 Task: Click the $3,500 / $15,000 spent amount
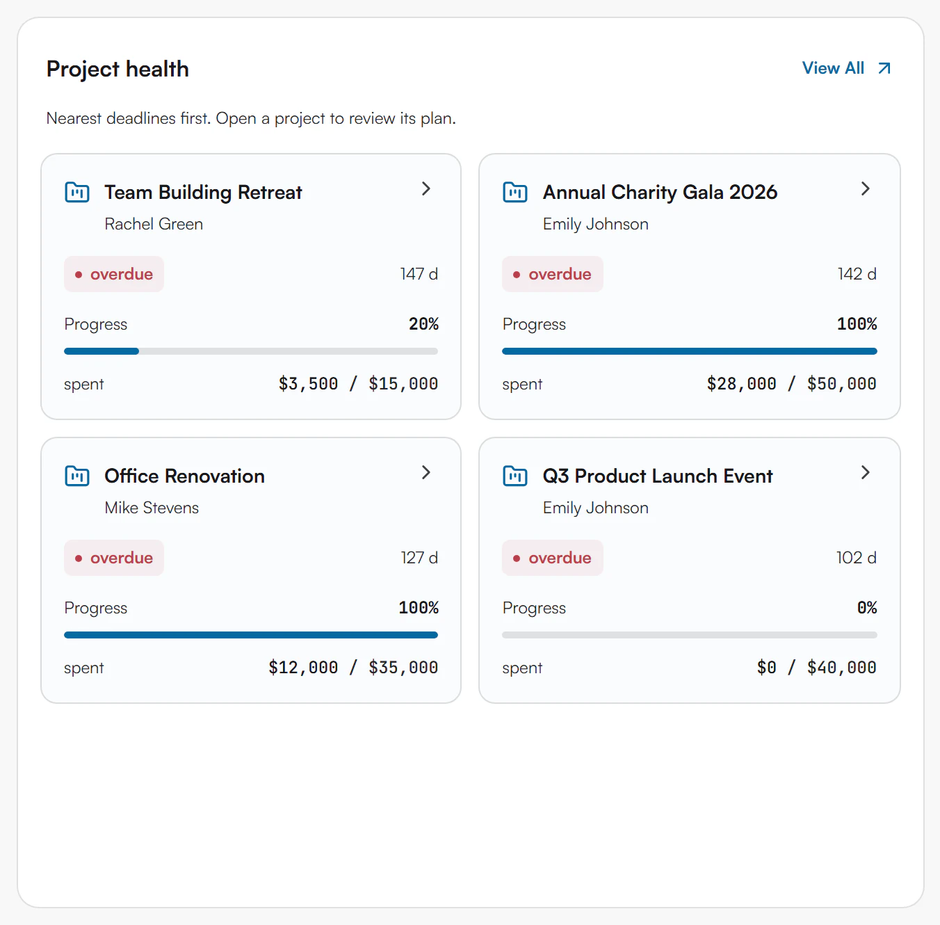(359, 384)
